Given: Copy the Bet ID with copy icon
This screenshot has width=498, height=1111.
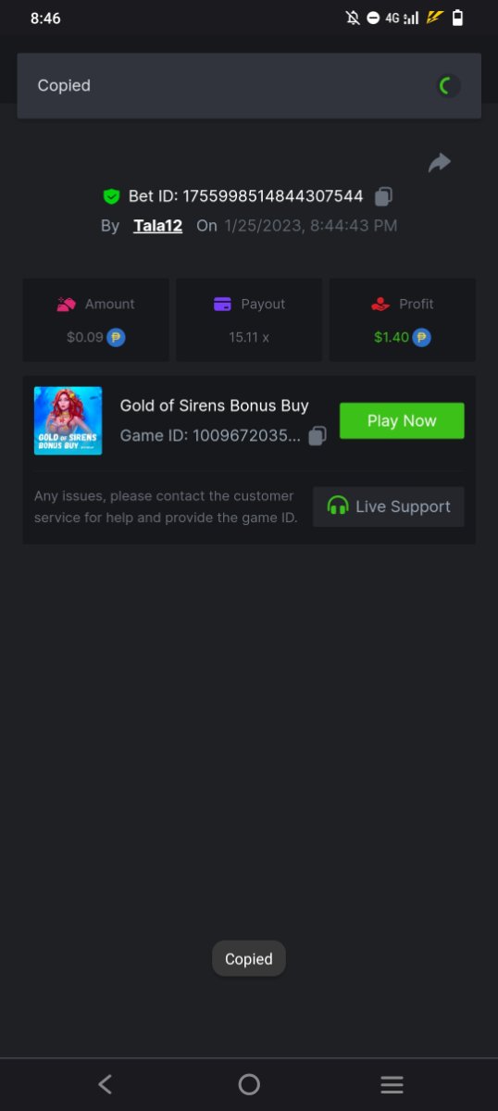Looking at the screenshot, I should pyautogui.click(x=383, y=196).
